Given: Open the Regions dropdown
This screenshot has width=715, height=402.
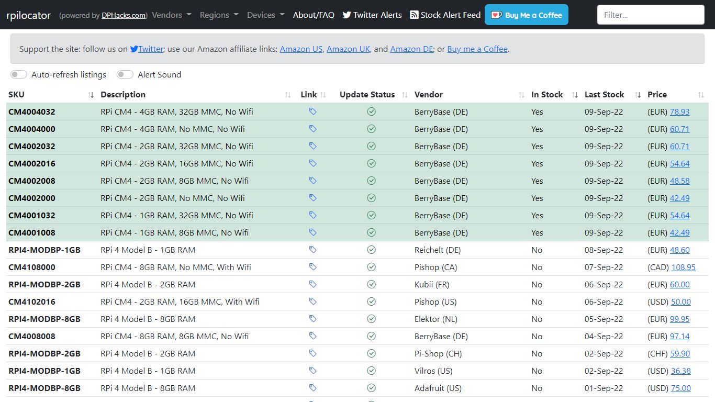Looking at the screenshot, I should click(x=219, y=15).
